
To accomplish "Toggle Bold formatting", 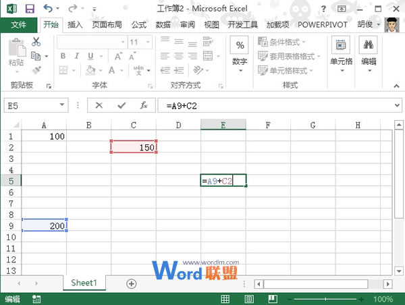I will point(63,56).
